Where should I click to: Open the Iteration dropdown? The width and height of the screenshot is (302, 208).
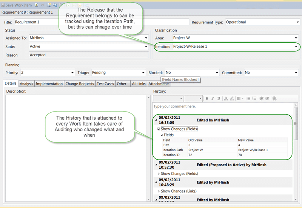pos(296,47)
